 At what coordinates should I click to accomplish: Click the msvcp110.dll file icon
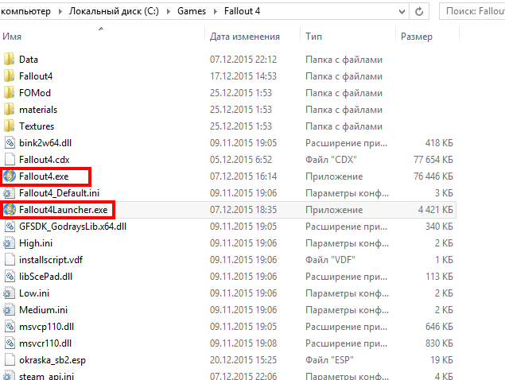pos(10,327)
